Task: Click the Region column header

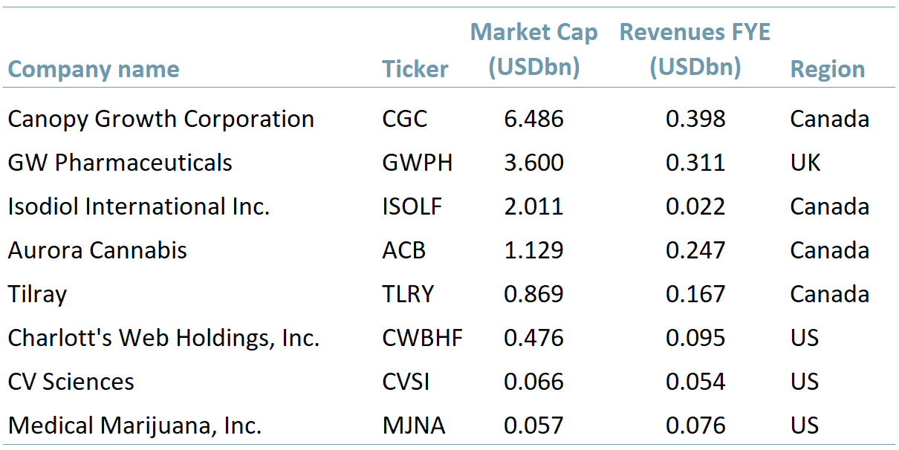Action: click(827, 70)
